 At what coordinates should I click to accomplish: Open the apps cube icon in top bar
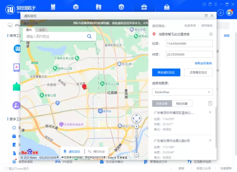pos(76,7)
